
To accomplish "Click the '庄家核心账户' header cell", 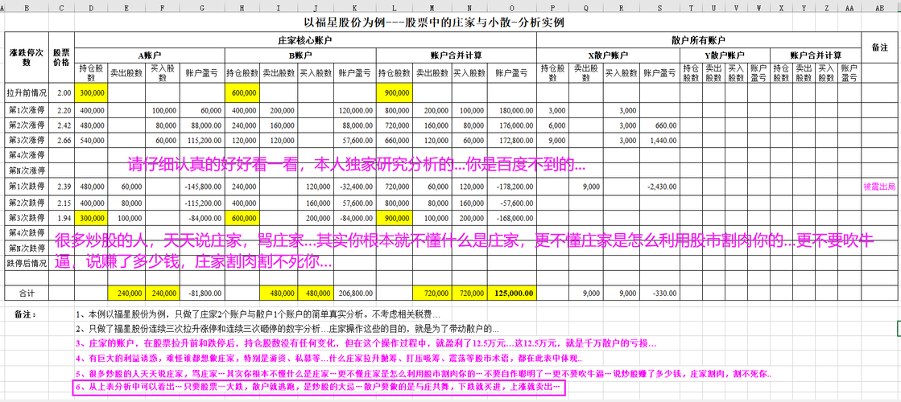I will pos(305,40).
